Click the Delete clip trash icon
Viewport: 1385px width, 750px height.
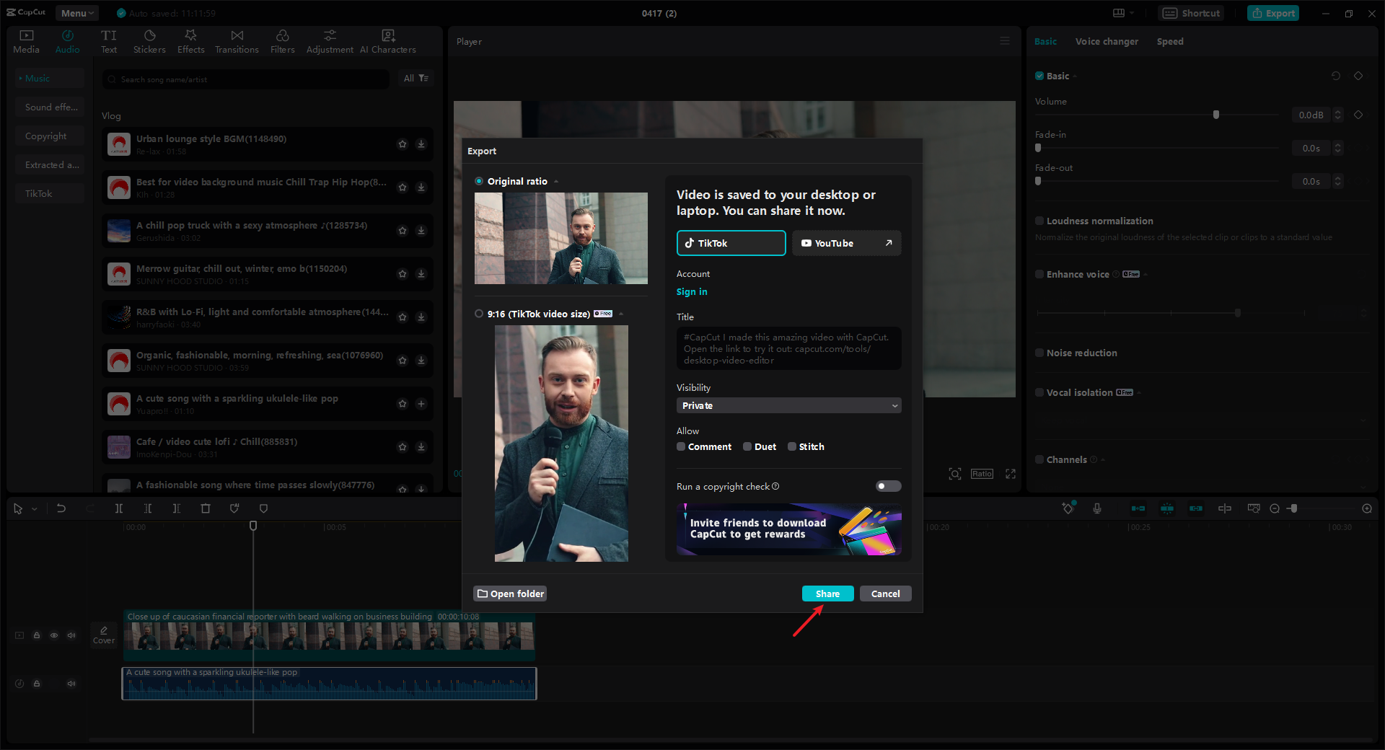[206, 508]
